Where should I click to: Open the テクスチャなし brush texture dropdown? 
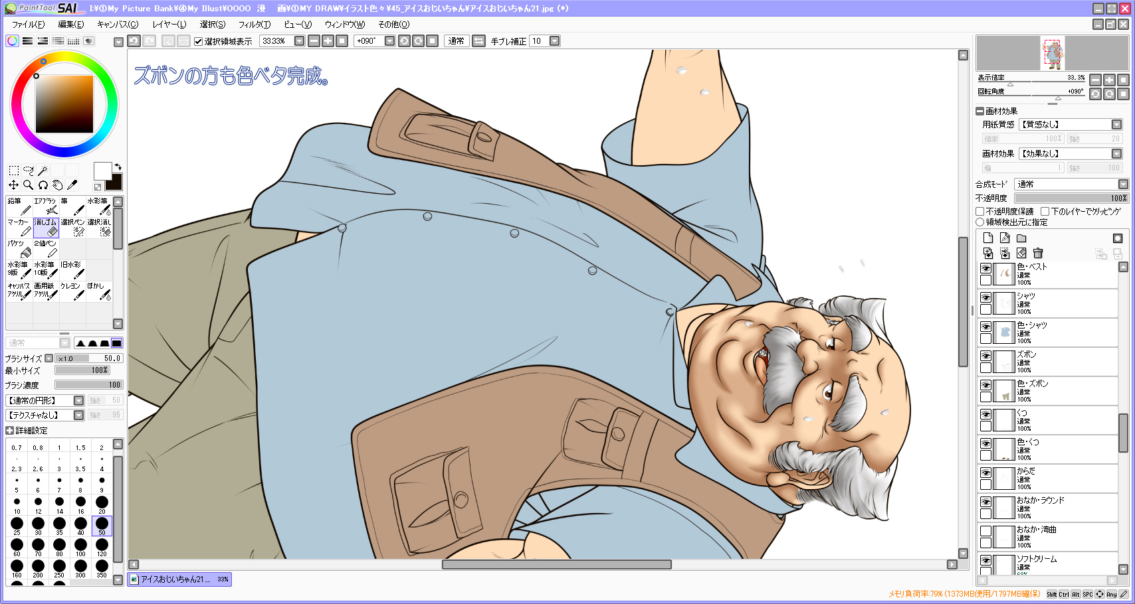pos(78,415)
